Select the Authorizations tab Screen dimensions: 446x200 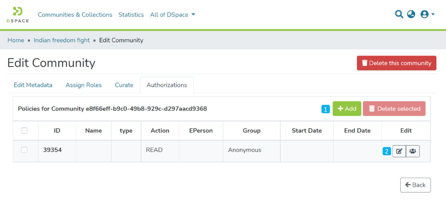167,85
